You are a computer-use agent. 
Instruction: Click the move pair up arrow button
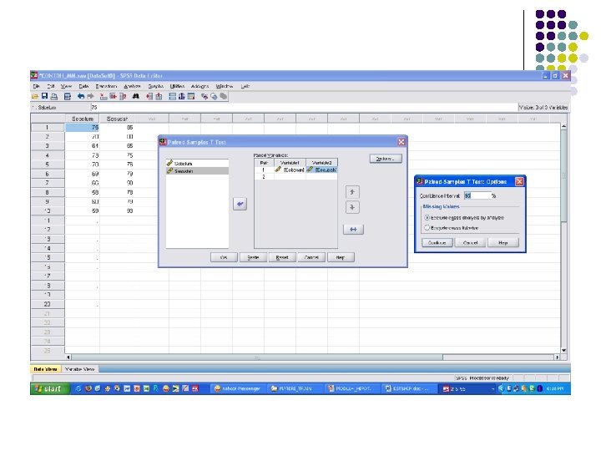point(352,192)
